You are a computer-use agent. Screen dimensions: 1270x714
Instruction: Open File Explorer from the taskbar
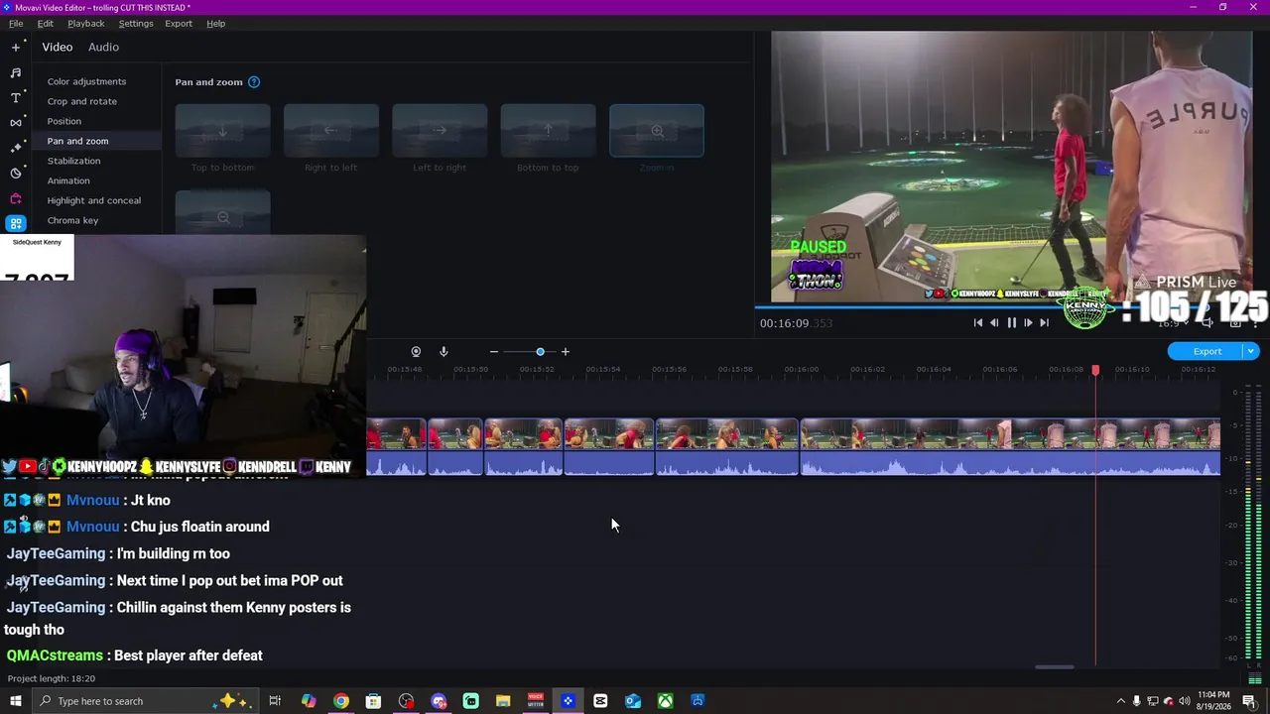tap(503, 701)
